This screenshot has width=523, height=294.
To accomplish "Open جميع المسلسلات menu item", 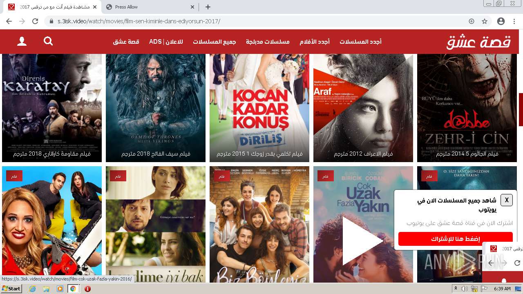I will coord(215,42).
